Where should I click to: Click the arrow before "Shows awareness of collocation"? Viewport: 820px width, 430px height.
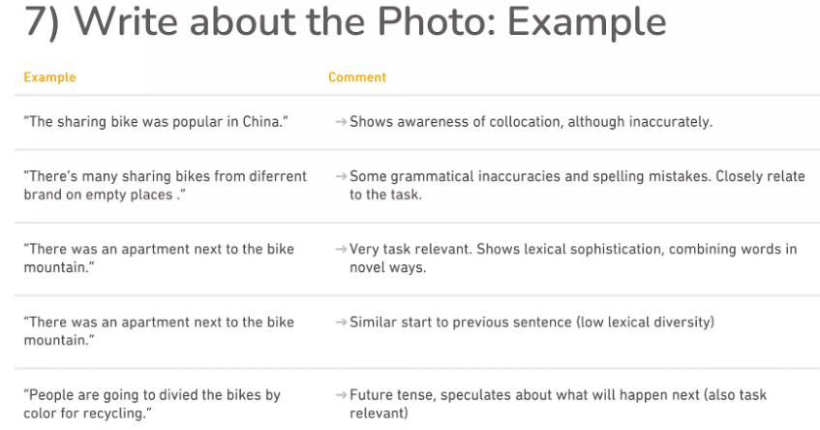(341, 122)
